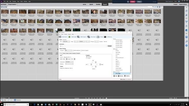The height and width of the screenshot is (106, 189).
Task: Click Add to Queue icon in HandBrake
Action: tap(78, 37)
